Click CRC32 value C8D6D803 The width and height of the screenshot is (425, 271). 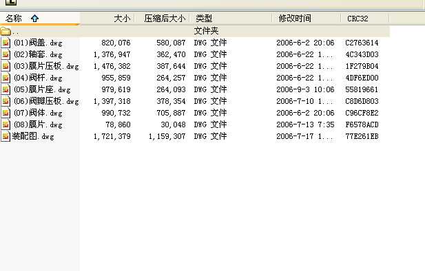tap(362, 101)
